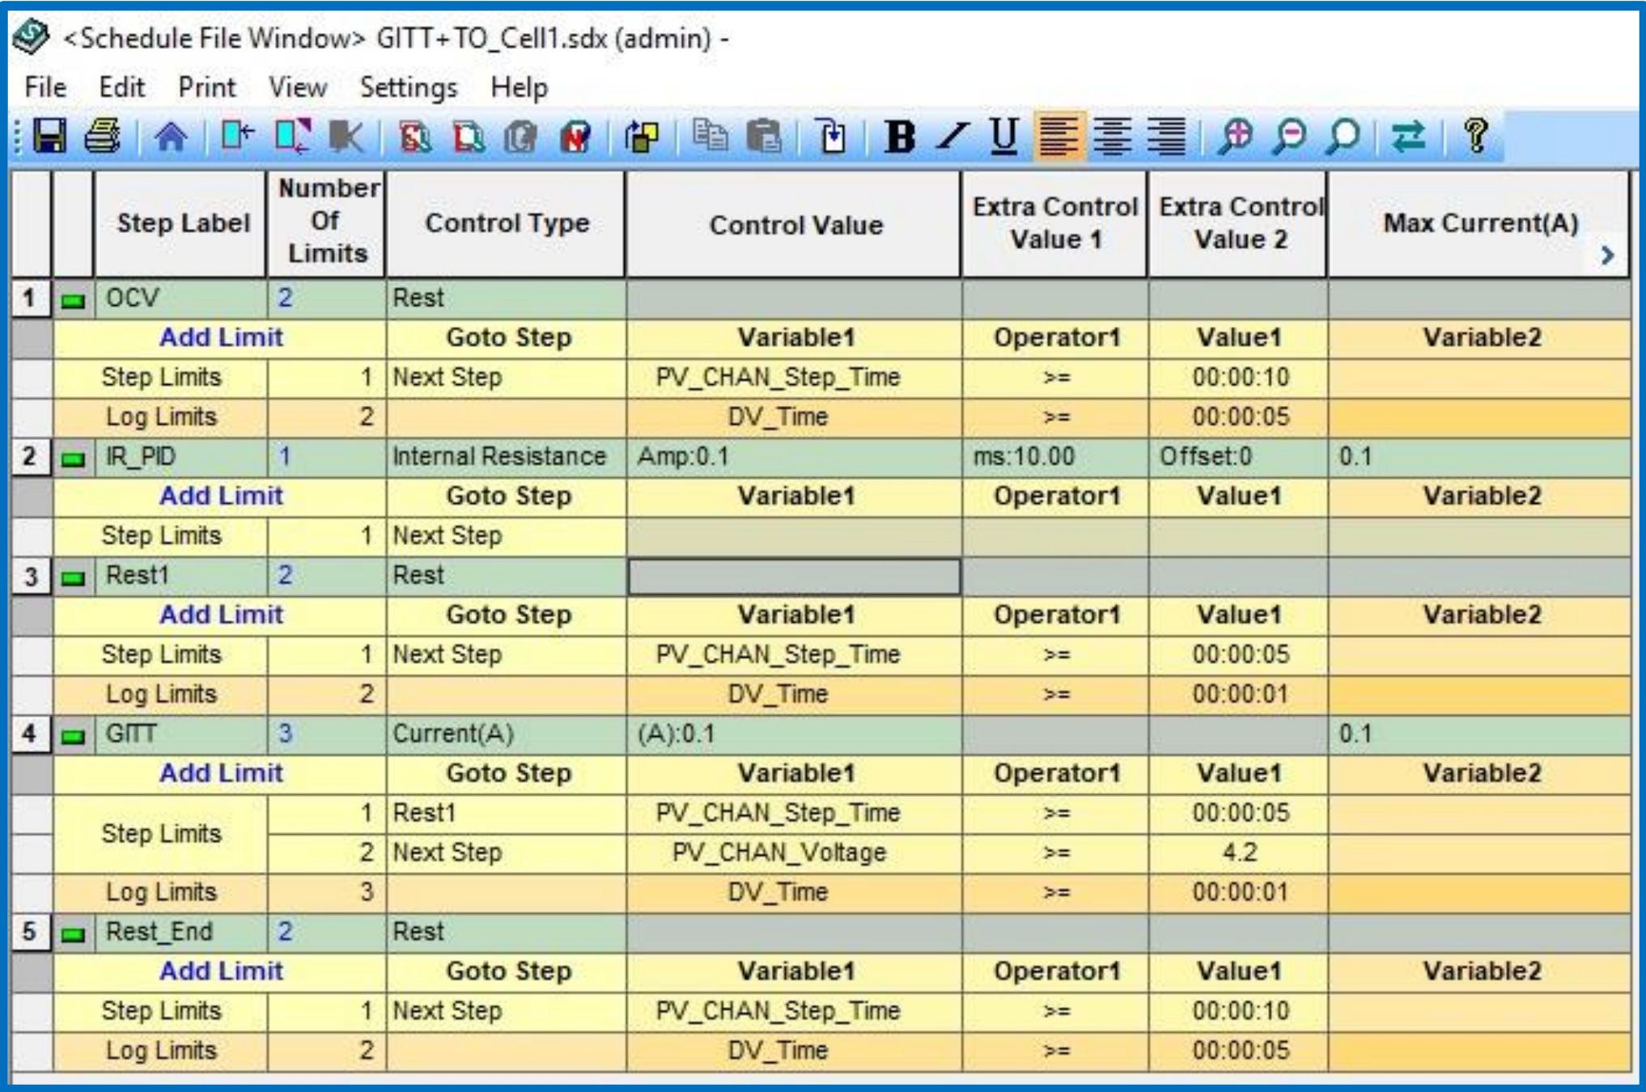Toggle the green indicator for GITT step
1646x1092 pixels.
pyautogui.click(x=73, y=737)
